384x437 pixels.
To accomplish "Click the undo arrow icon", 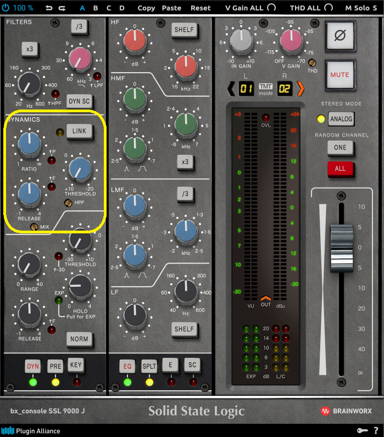I will coord(49,8).
